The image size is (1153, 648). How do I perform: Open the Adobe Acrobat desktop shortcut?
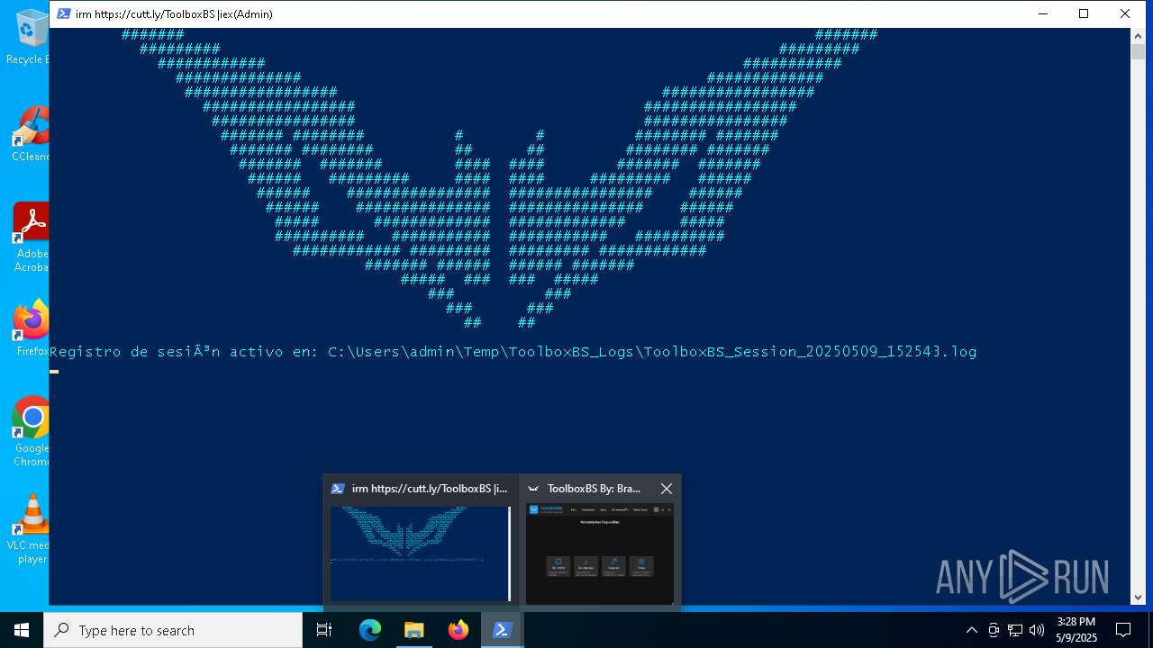coord(31,237)
